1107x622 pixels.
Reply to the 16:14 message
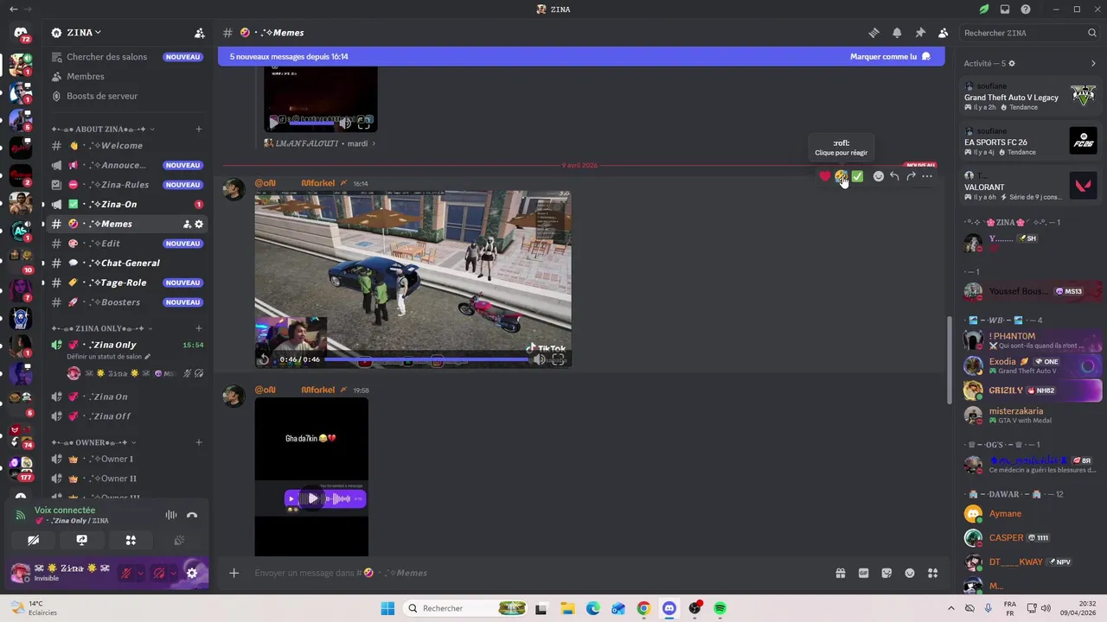pos(894,176)
